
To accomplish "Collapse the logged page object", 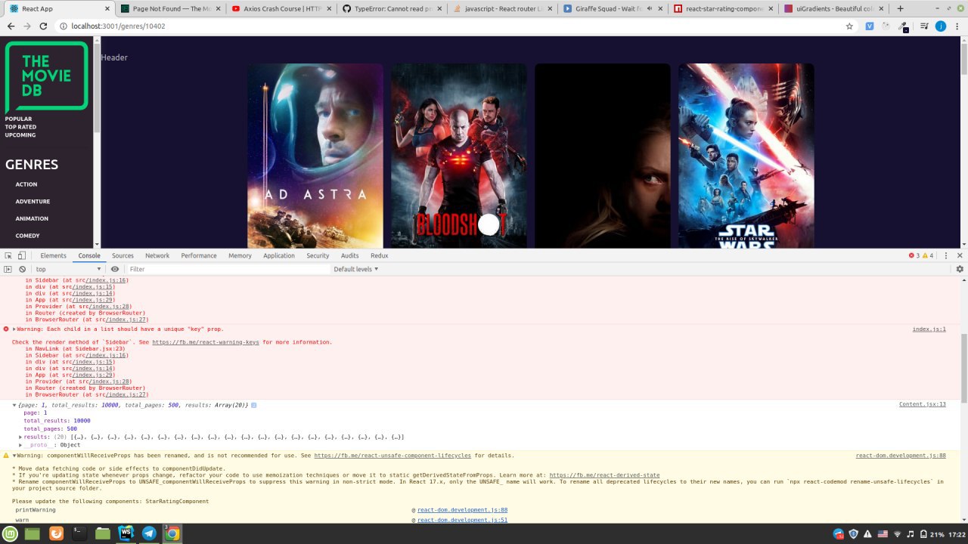I will [x=14, y=406].
